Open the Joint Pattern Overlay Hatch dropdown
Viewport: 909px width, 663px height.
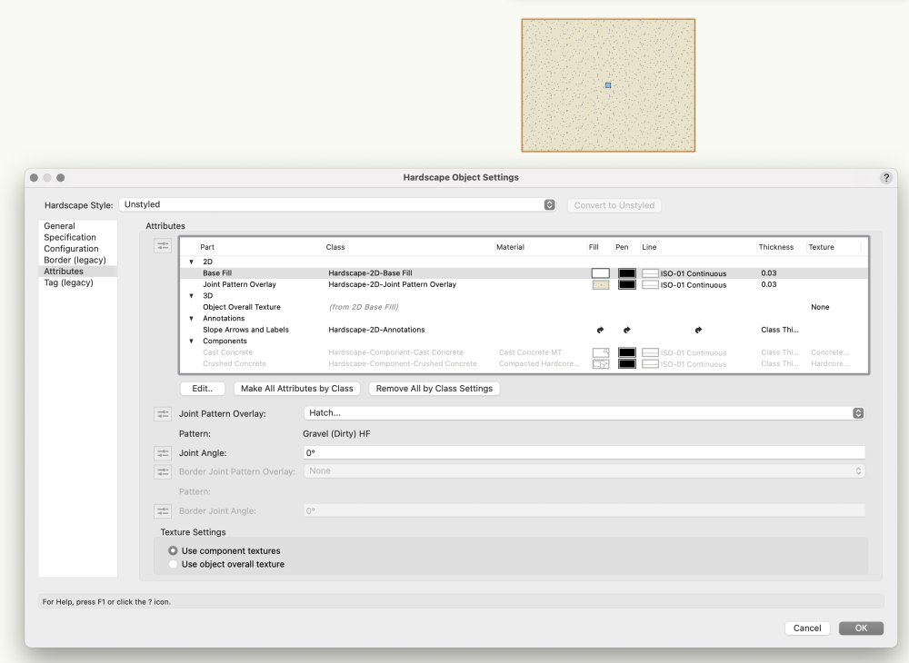click(857, 413)
